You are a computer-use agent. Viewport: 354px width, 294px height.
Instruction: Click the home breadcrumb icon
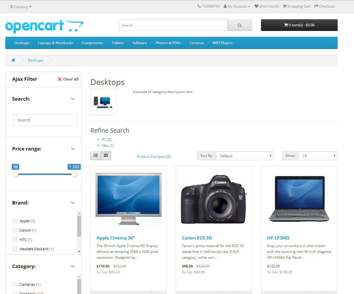pos(13,60)
